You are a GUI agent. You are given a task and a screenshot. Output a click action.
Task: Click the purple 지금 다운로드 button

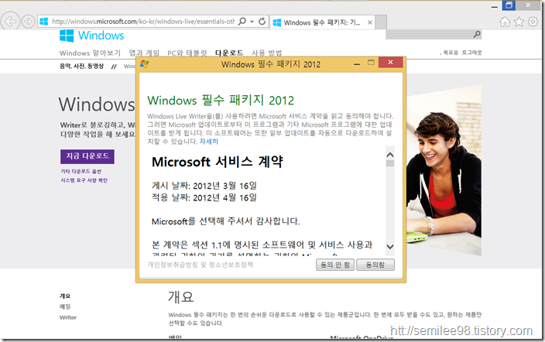(x=87, y=156)
